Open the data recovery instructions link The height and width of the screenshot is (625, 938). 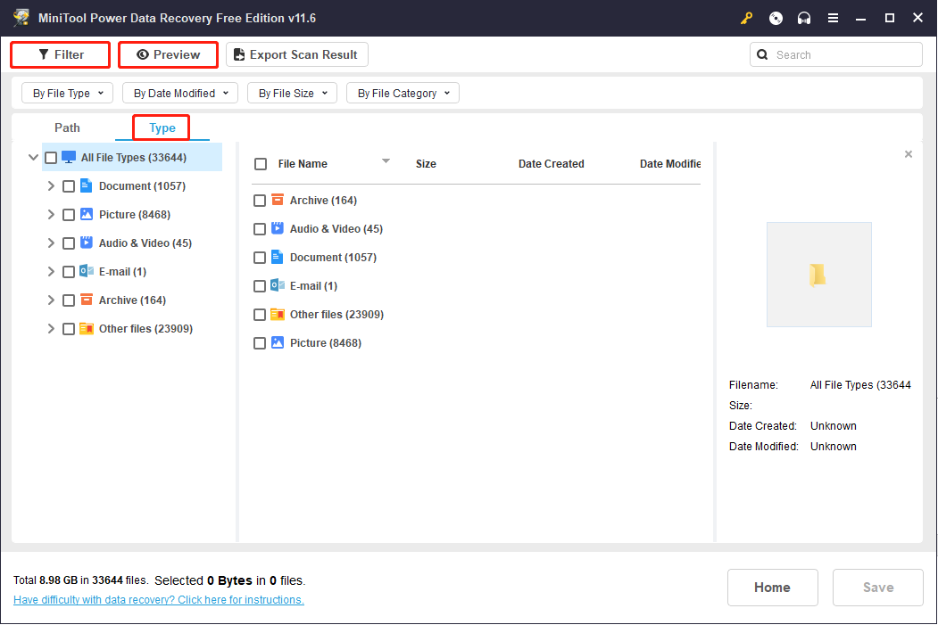coord(159,600)
